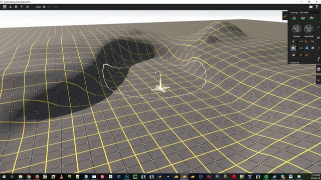
Task: Take a screenshot with camera icon
Action: coord(311,6)
